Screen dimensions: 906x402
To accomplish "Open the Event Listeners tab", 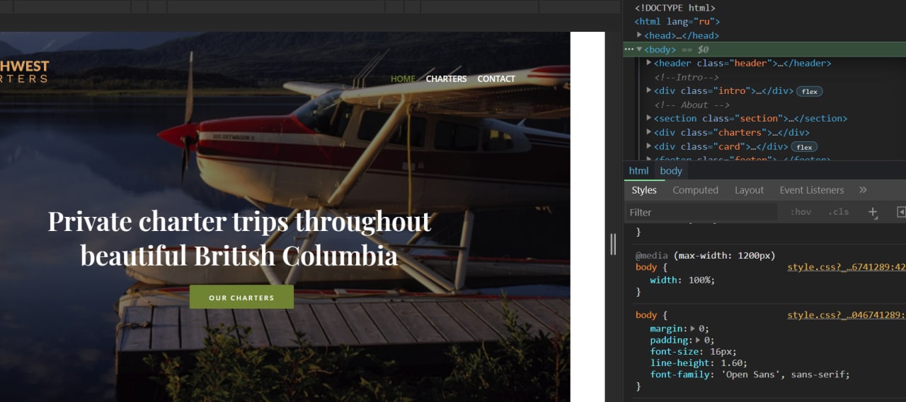I will (812, 190).
